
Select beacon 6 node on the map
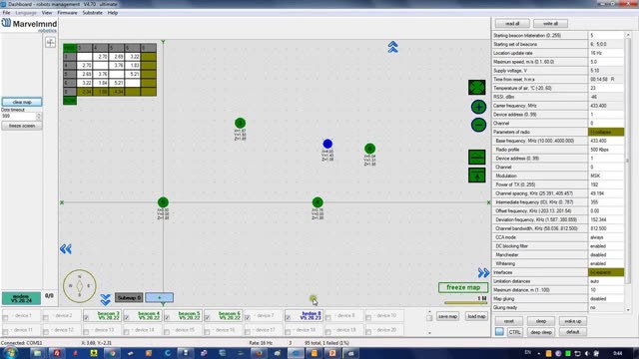369,149
